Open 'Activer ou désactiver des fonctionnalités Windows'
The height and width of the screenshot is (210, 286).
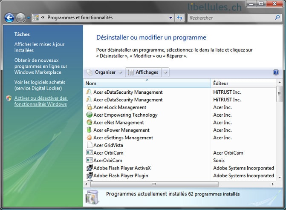coord(41,101)
